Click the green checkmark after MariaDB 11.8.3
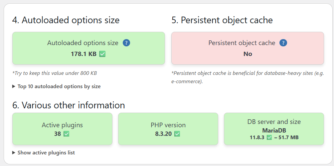334x166 pixels. coord(269,137)
